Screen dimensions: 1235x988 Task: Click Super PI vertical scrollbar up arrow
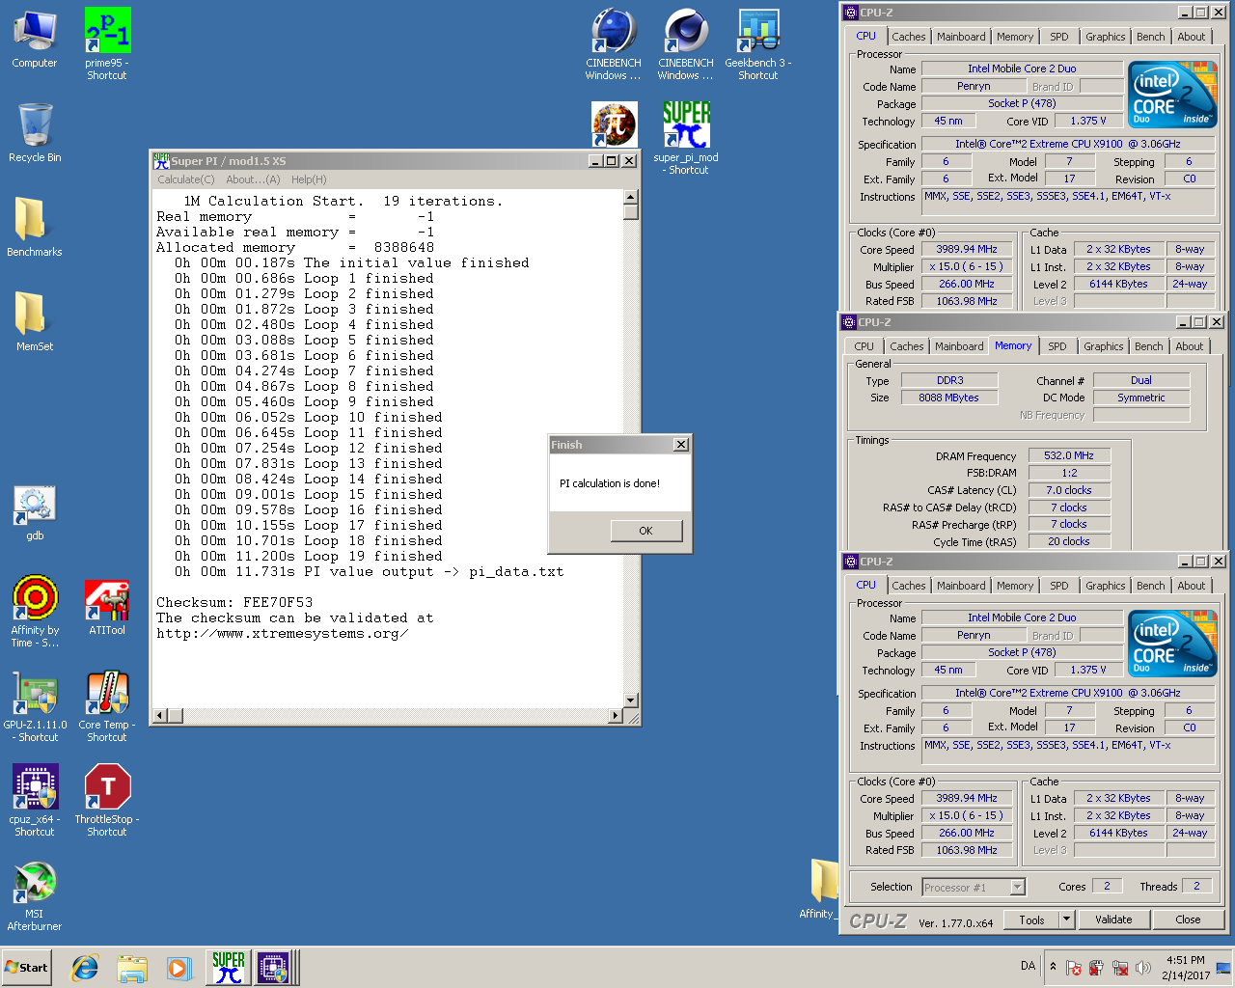point(631,198)
